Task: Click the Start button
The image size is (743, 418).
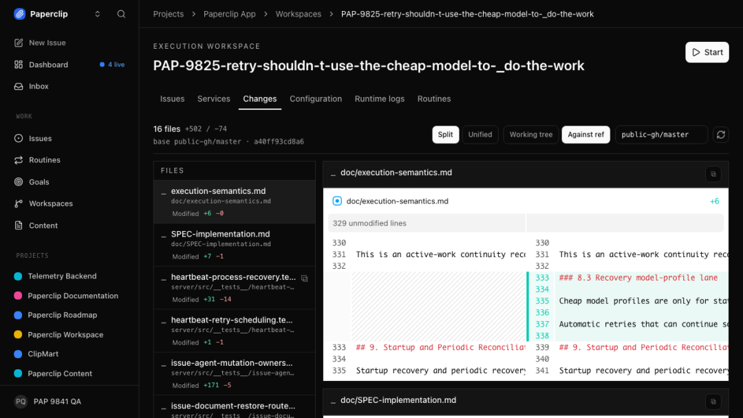Action: (x=707, y=52)
